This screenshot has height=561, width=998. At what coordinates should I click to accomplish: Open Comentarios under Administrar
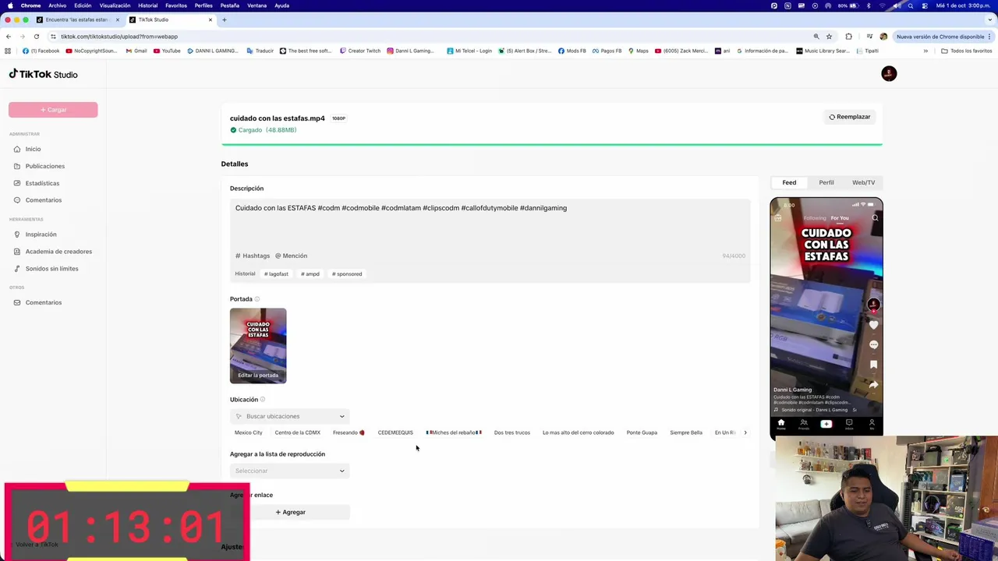[x=43, y=200]
